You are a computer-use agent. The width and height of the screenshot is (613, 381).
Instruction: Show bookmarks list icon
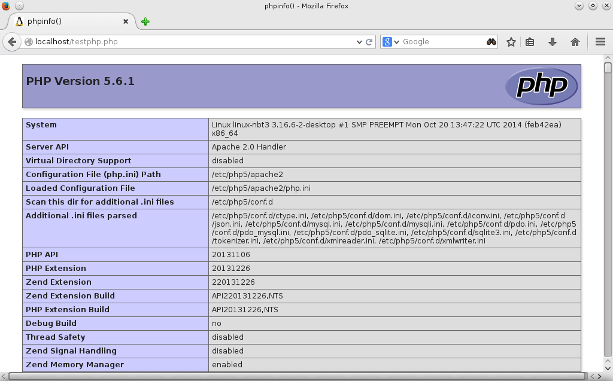click(530, 42)
